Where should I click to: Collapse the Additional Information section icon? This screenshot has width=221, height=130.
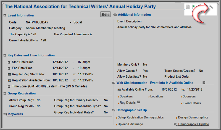click(115, 15)
